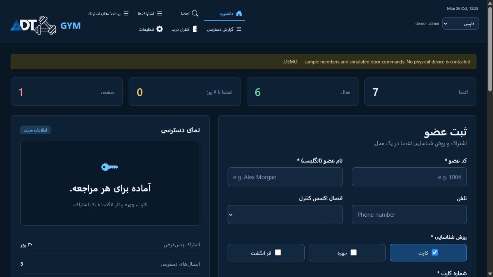Click the ثبت عضو heading
The image size is (493, 277).
click(445, 132)
